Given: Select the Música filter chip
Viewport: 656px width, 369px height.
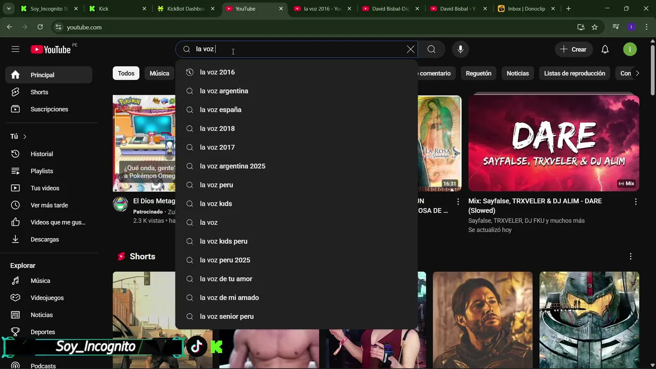Looking at the screenshot, I should click(159, 73).
